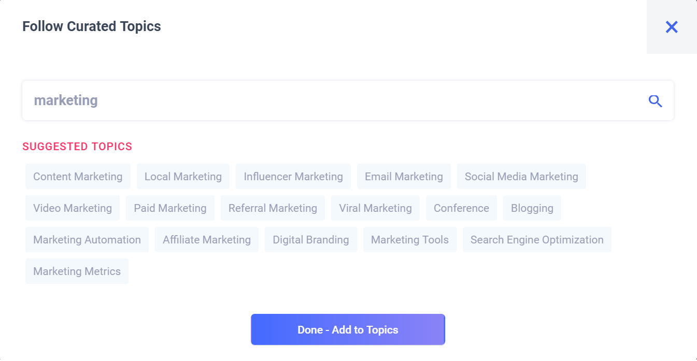Viewport: 697px width, 361px height.
Task: Select the Viral Marketing topic
Action: [375, 208]
